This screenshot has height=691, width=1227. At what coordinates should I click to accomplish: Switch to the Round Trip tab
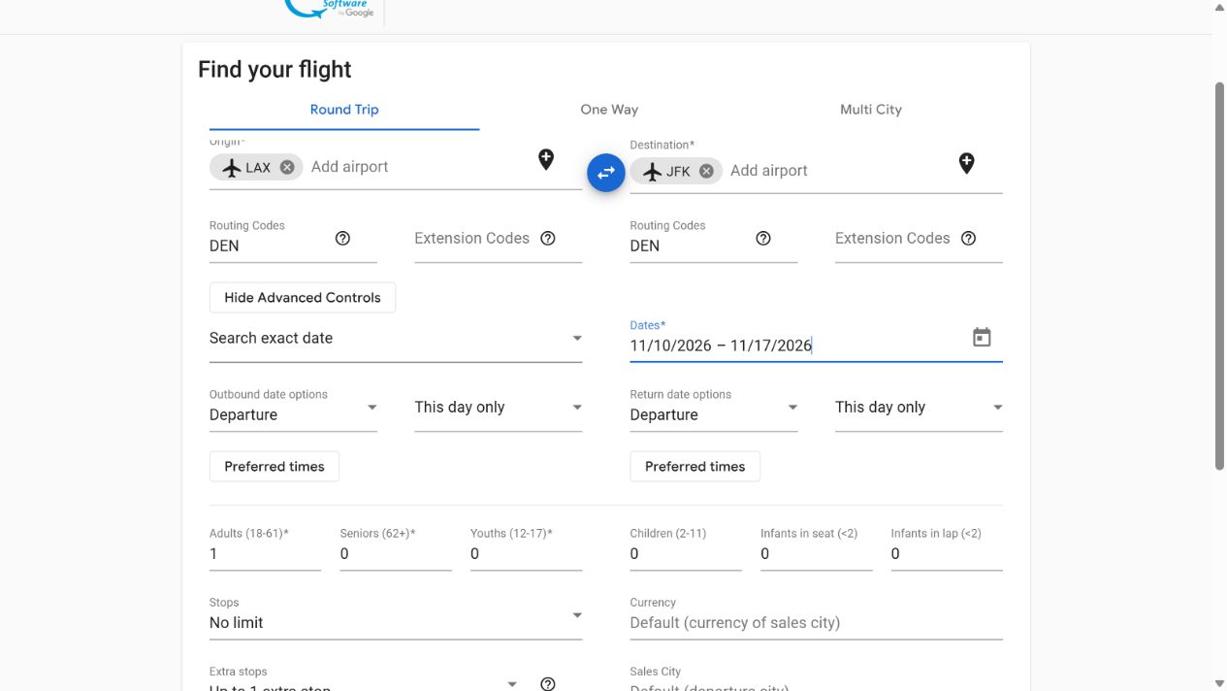click(344, 110)
